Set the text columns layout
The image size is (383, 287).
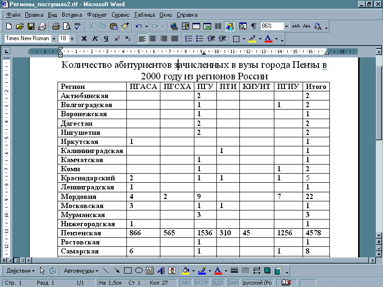point(218,26)
